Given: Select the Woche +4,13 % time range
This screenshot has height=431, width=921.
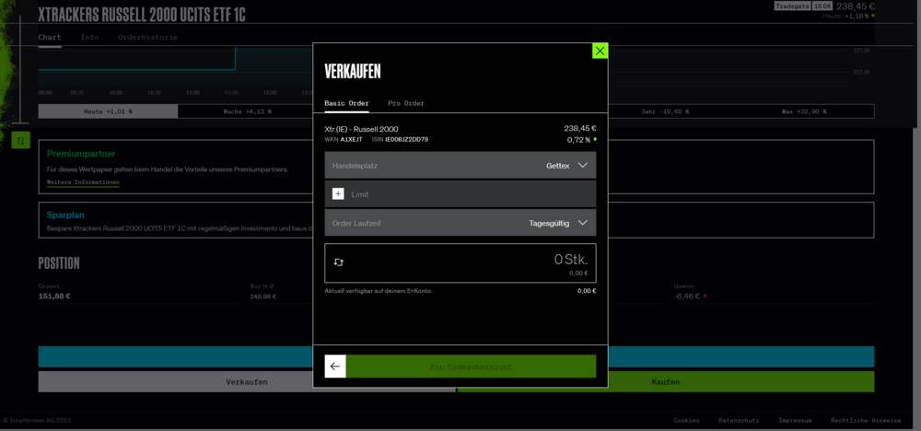Looking at the screenshot, I should coord(247,111).
